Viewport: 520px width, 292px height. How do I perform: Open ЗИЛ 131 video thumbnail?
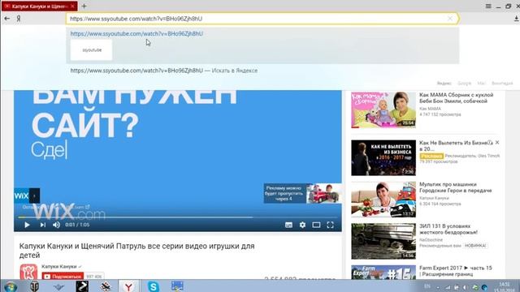tap(383, 241)
